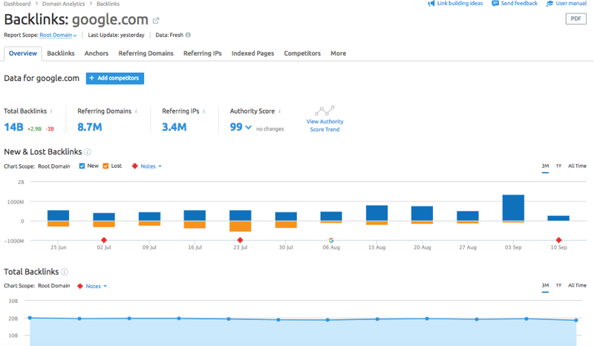The width and height of the screenshot is (594, 346).
Task: Open the User manual graduation cap icon
Action: point(550,4)
